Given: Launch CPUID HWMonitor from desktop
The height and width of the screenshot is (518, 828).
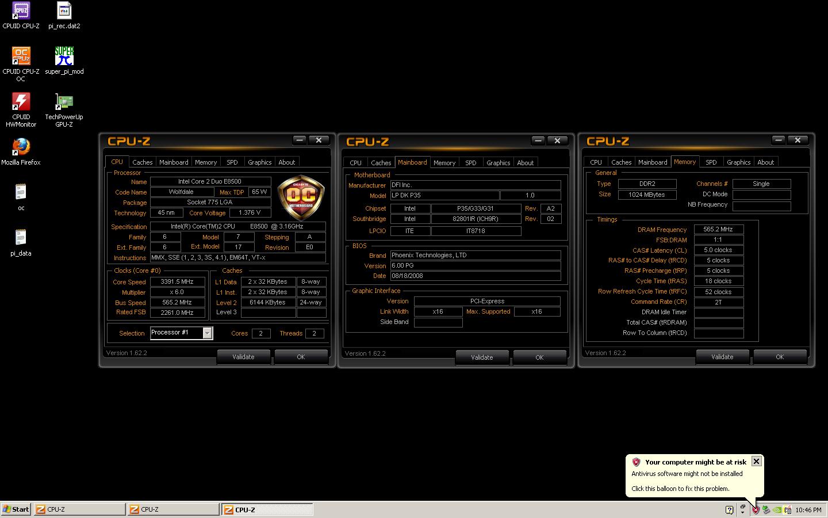Looking at the screenshot, I should 21,109.
